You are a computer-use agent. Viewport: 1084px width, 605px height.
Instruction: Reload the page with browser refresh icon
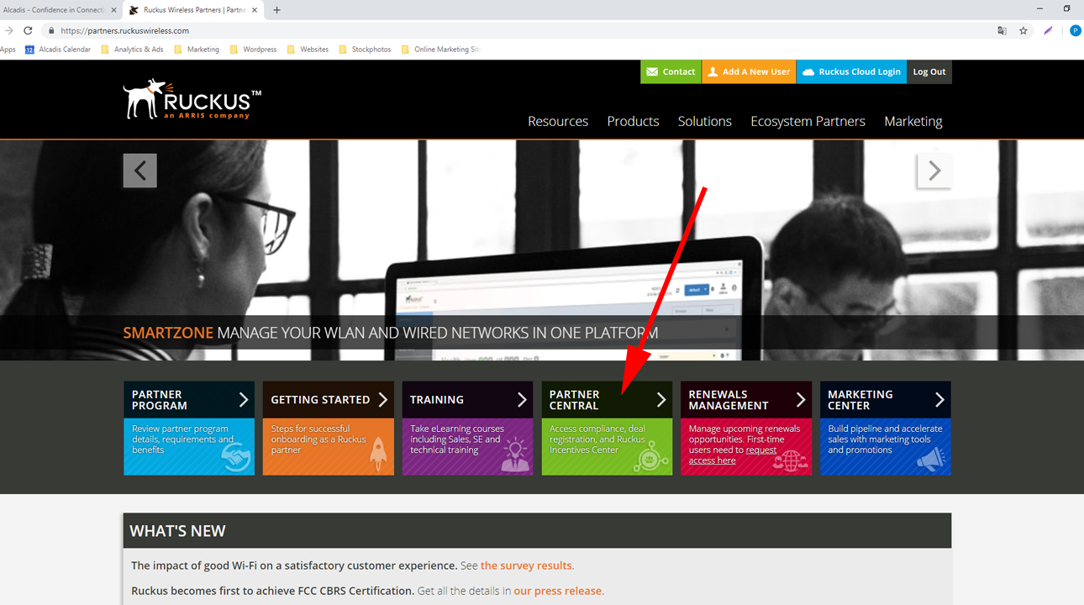coord(28,30)
